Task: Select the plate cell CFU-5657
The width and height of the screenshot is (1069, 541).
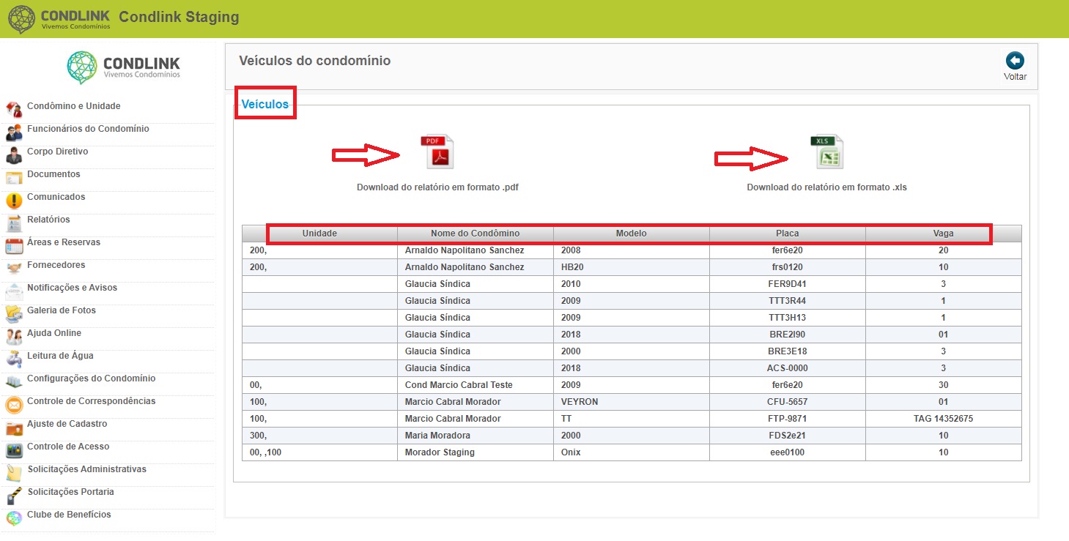Action: coord(788,402)
